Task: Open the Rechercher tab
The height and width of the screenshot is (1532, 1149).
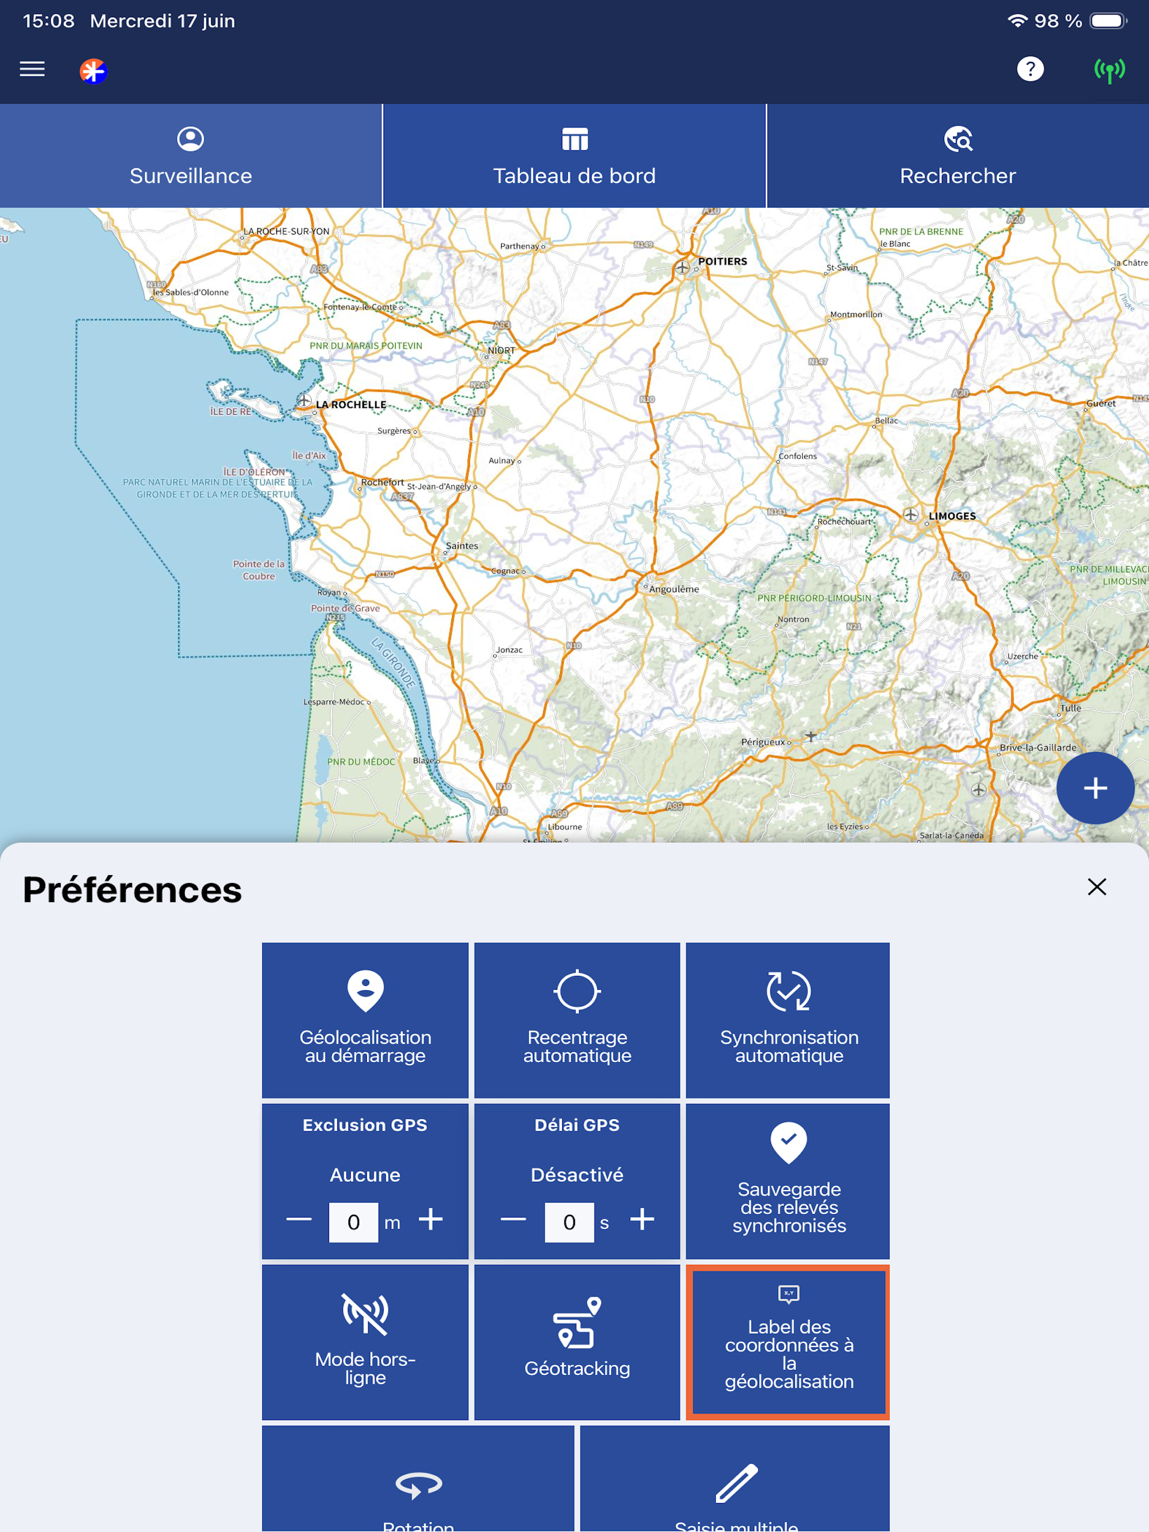Action: (958, 156)
